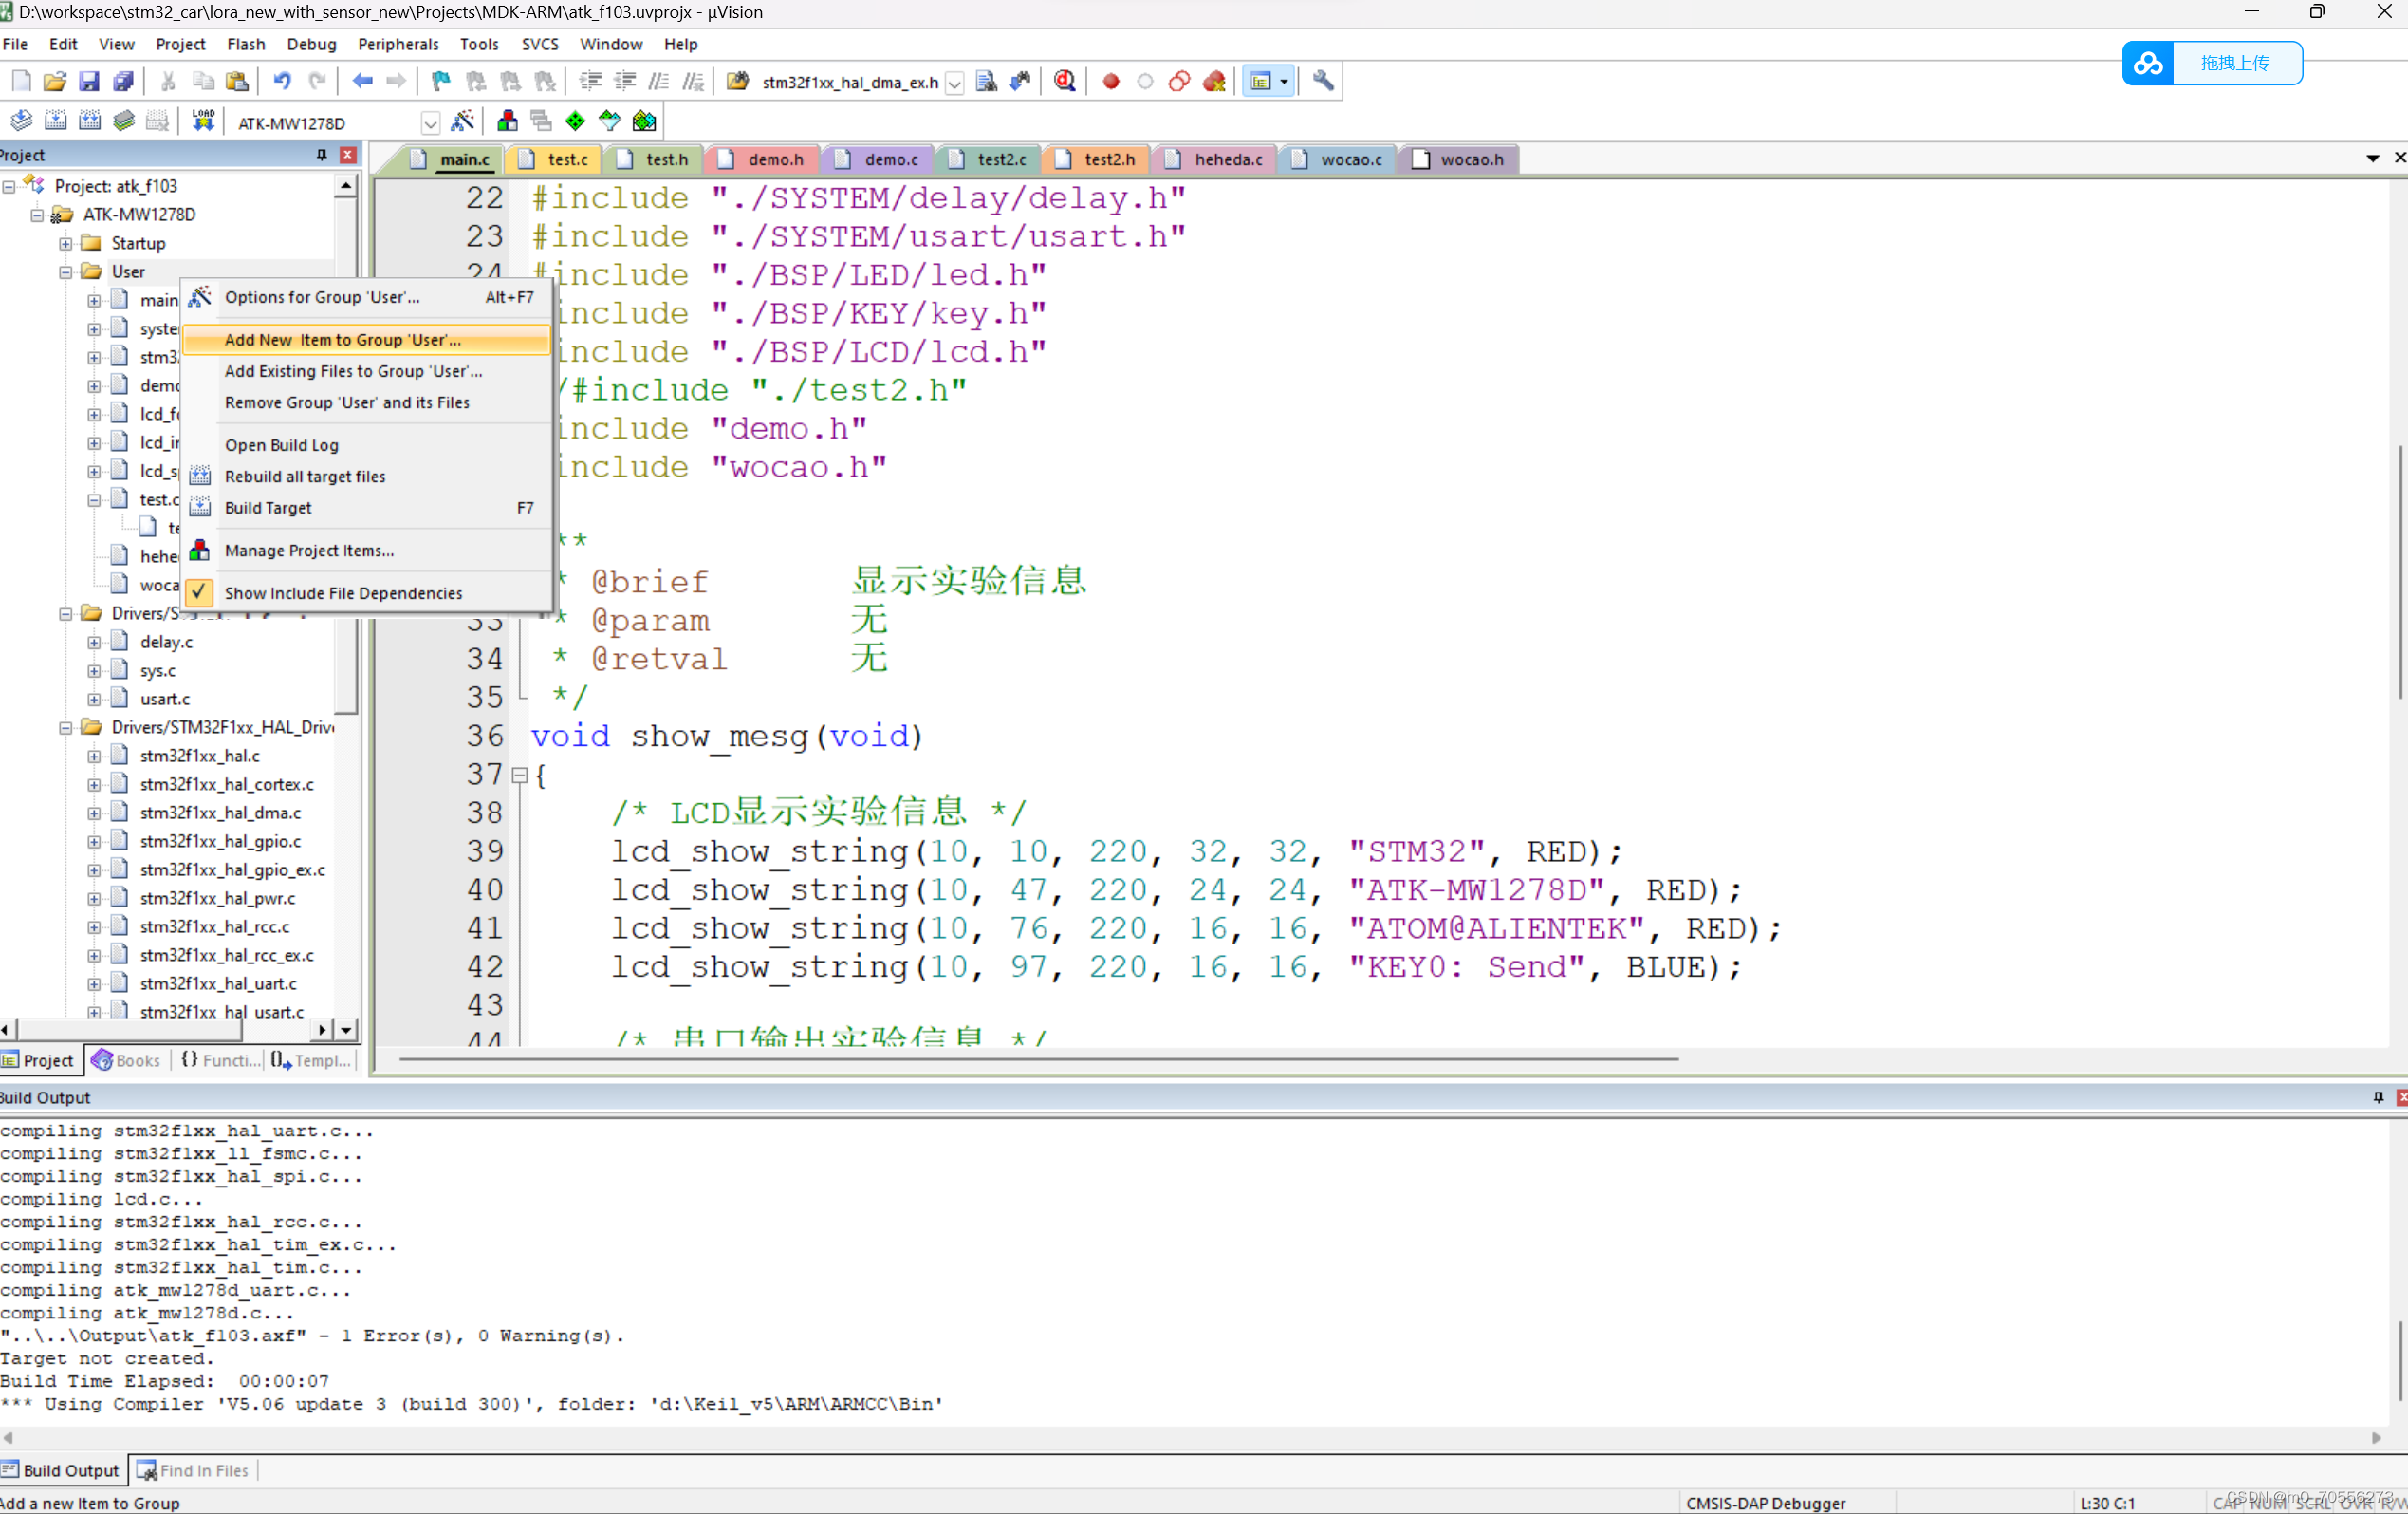Image resolution: width=2408 pixels, height=1514 pixels.
Task: Click the Save All icon
Action: coord(123,82)
